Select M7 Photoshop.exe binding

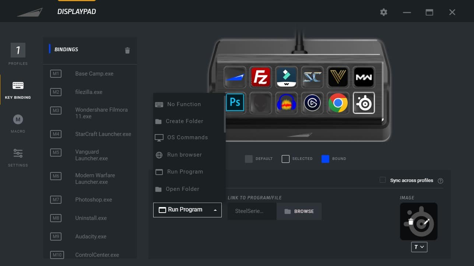point(90,200)
